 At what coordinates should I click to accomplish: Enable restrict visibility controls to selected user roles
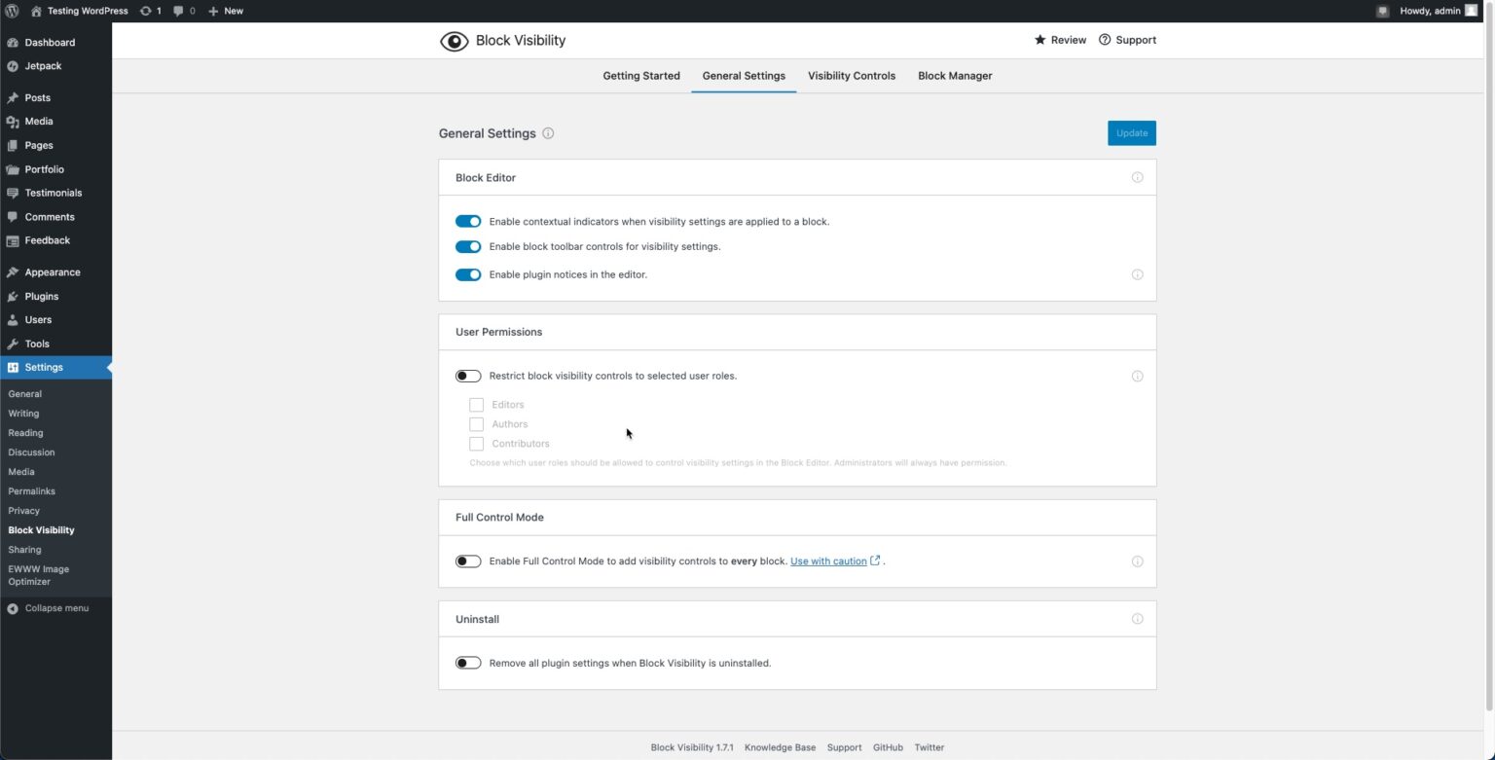click(x=468, y=376)
